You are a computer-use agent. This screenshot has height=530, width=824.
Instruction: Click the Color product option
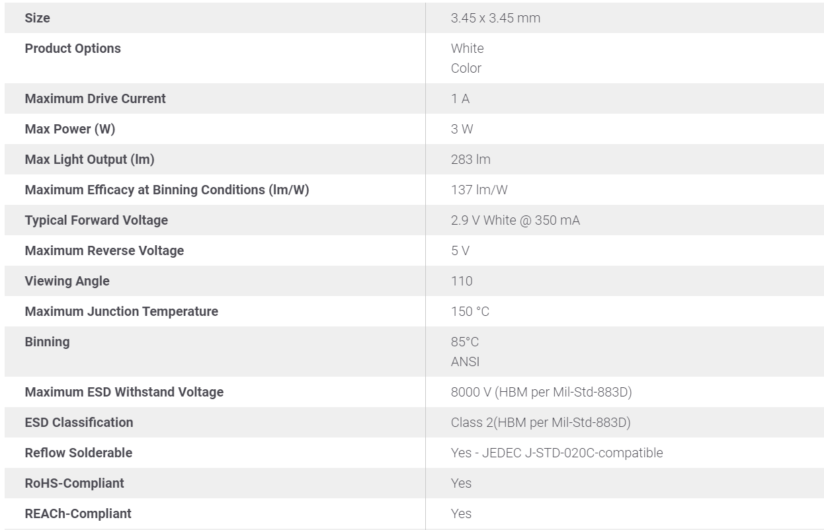(x=466, y=68)
